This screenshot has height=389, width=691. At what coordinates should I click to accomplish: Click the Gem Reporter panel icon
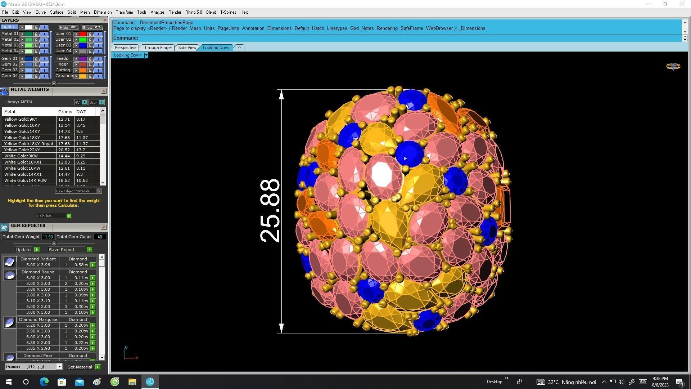point(4,227)
